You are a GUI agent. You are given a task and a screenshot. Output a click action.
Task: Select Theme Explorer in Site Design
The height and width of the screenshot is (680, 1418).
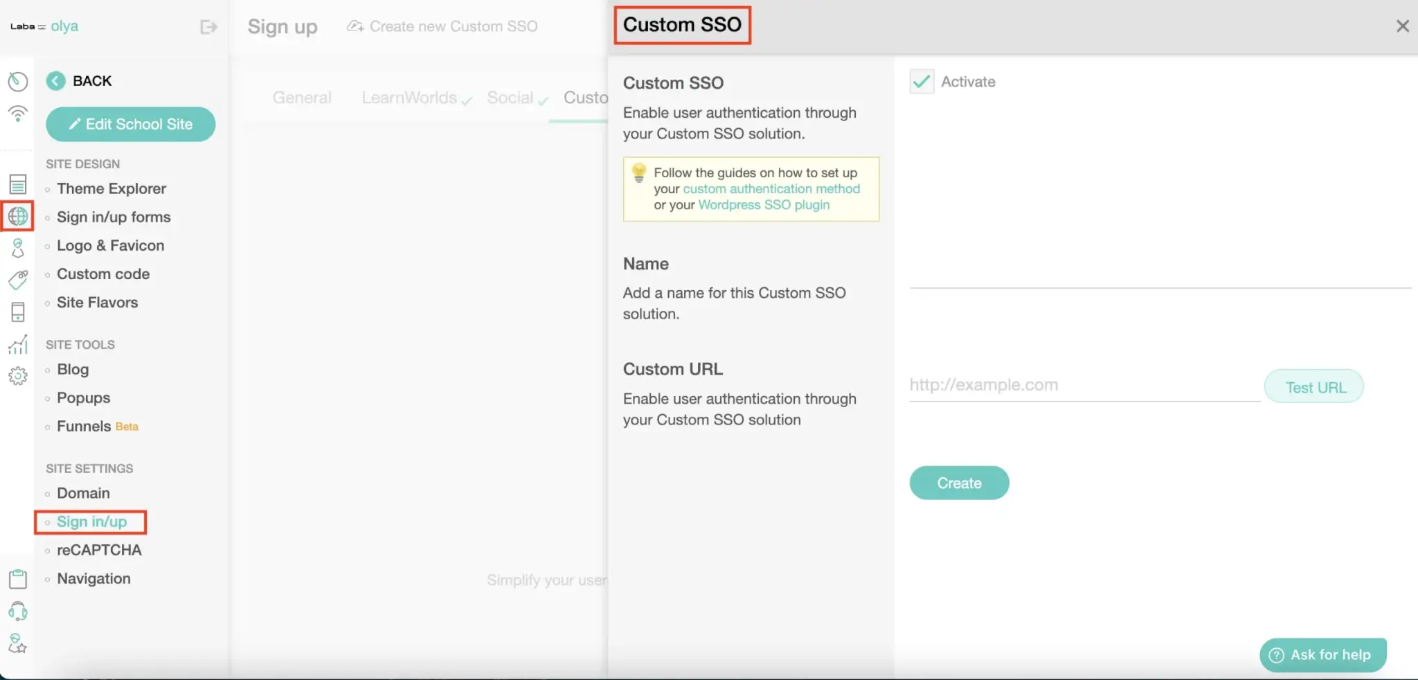pyautogui.click(x=111, y=188)
